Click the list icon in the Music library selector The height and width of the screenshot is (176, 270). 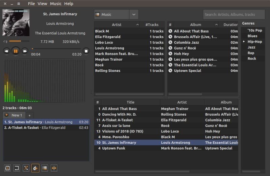point(97,14)
